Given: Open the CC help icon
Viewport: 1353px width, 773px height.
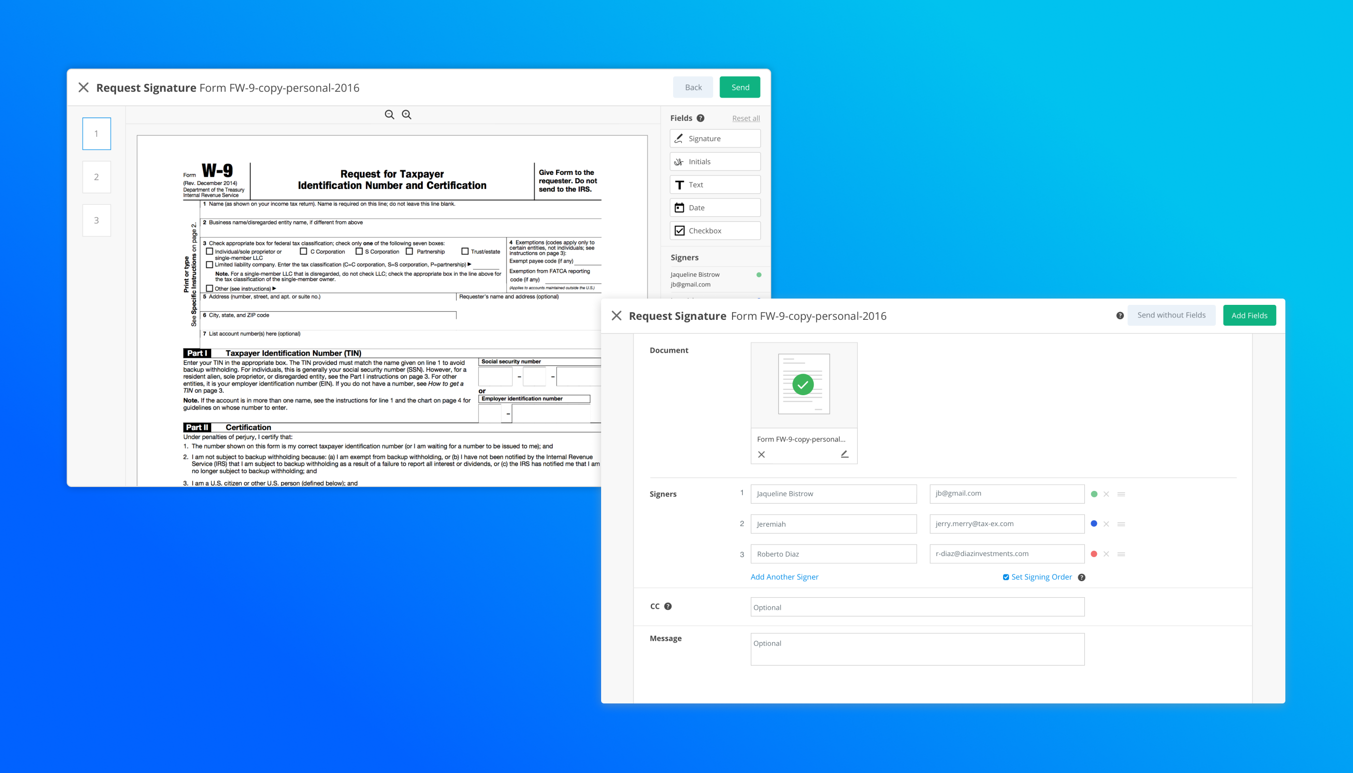Looking at the screenshot, I should point(668,606).
